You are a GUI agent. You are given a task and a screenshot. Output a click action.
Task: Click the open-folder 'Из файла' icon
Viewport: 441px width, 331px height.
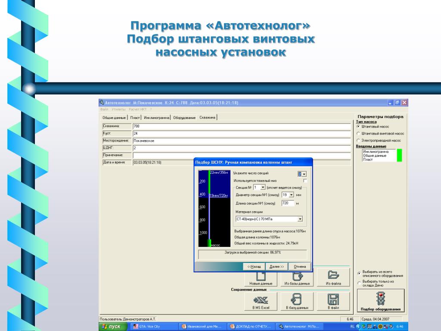(x=333, y=275)
